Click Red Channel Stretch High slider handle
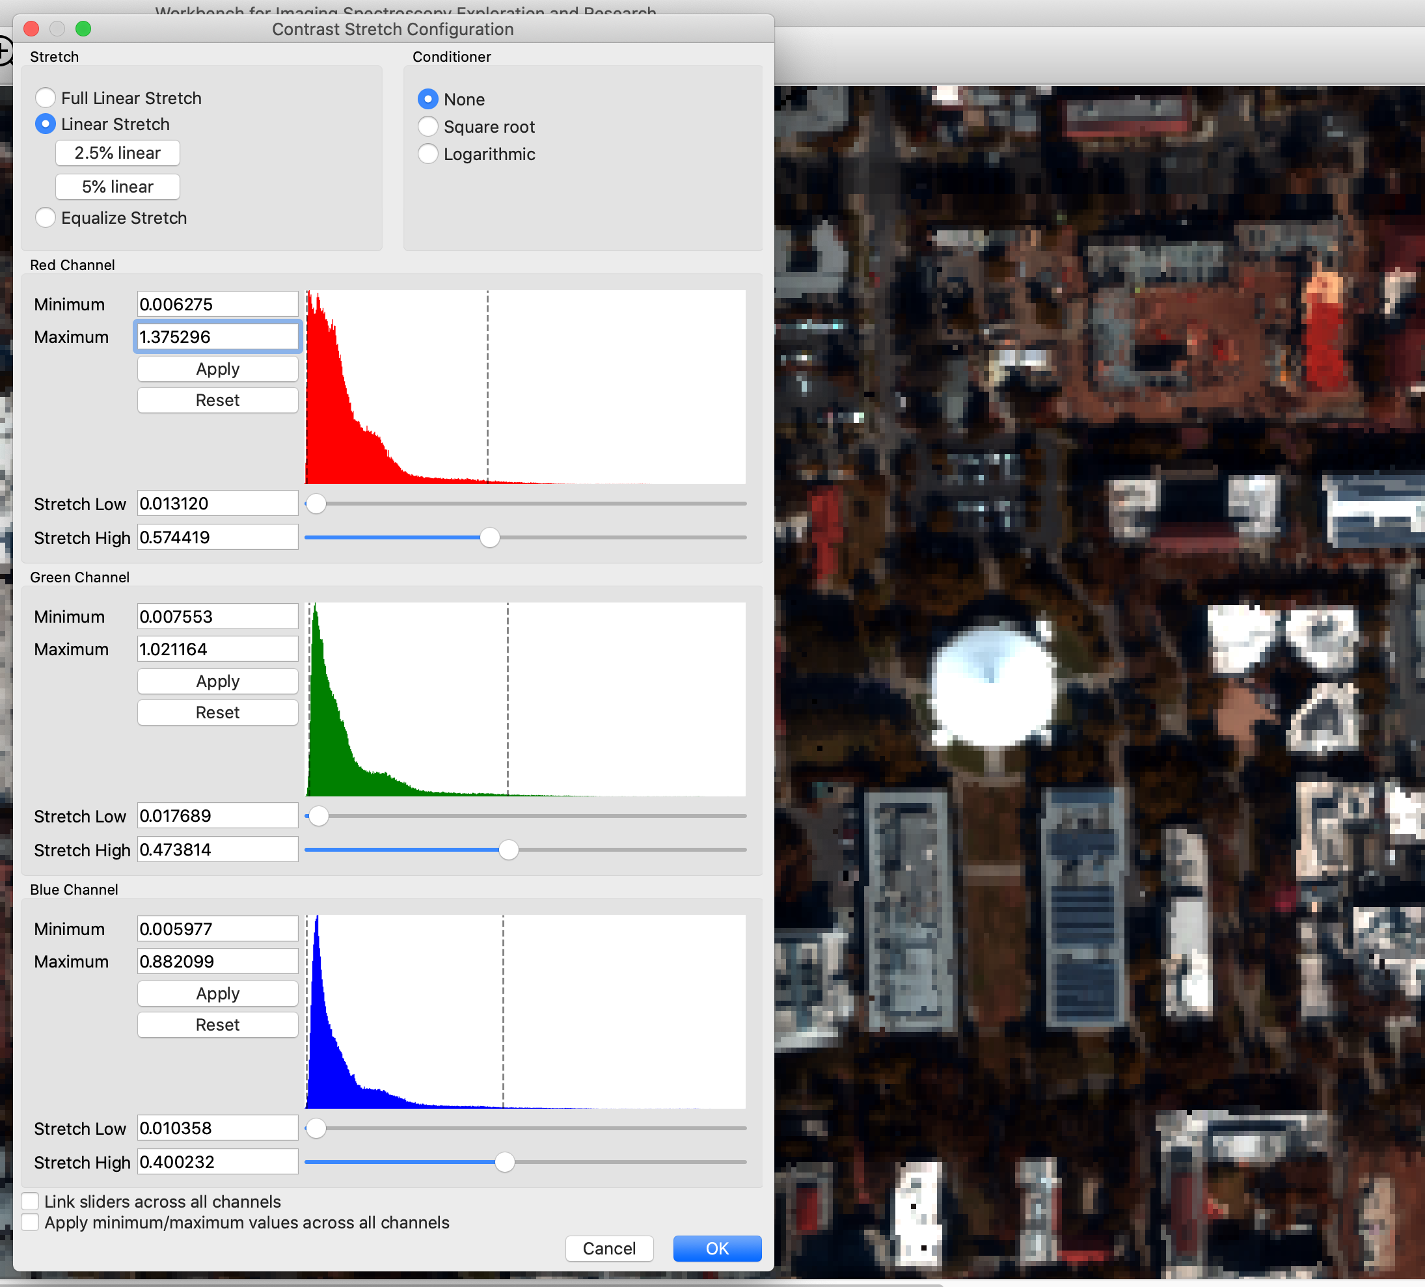 tap(489, 537)
